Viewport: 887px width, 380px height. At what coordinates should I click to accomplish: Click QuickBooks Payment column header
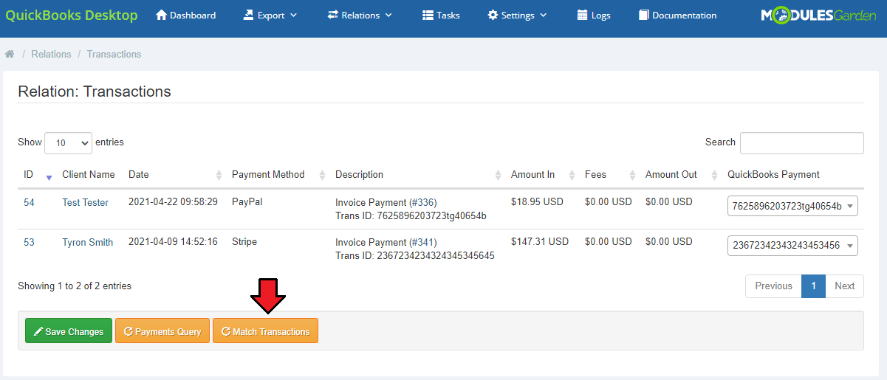(x=773, y=175)
